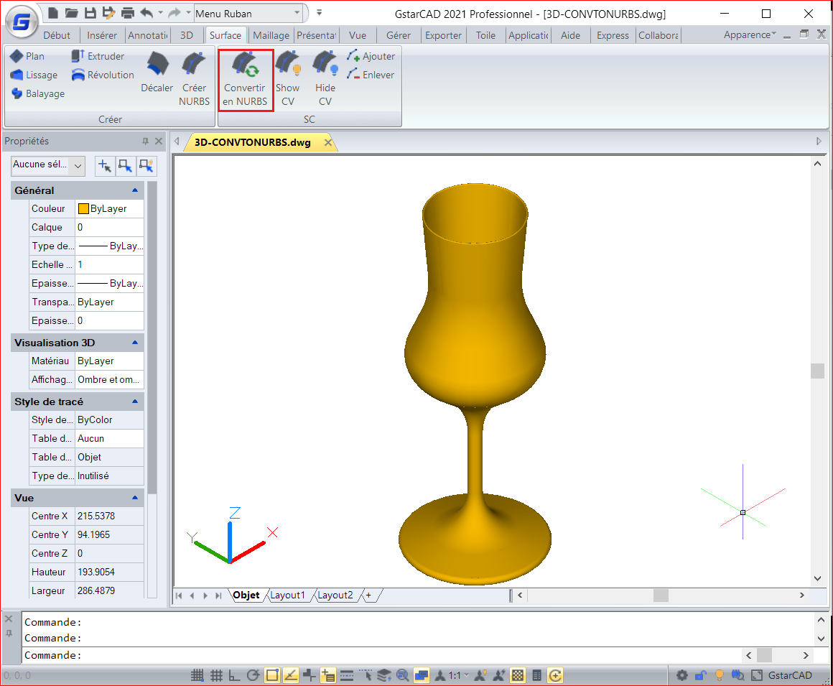833x686 pixels.
Task: Toggle ortho mode in status bar
Action: pyautogui.click(x=235, y=675)
